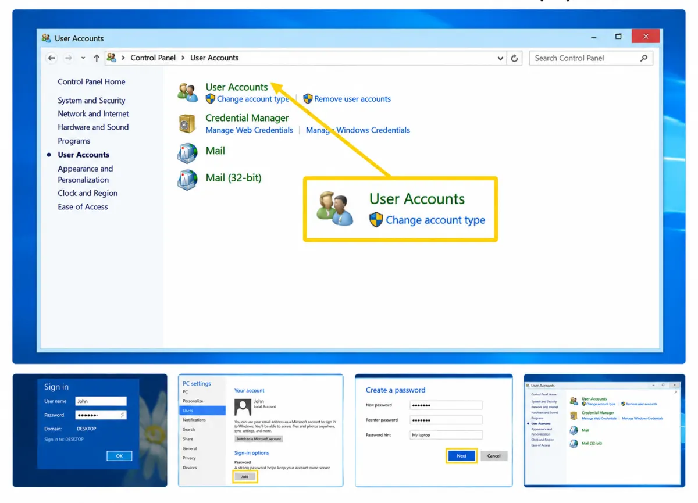Open the Credential Manager heading in main window
Viewport: 698px width, 503px height.
pyautogui.click(x=247, y=118)
